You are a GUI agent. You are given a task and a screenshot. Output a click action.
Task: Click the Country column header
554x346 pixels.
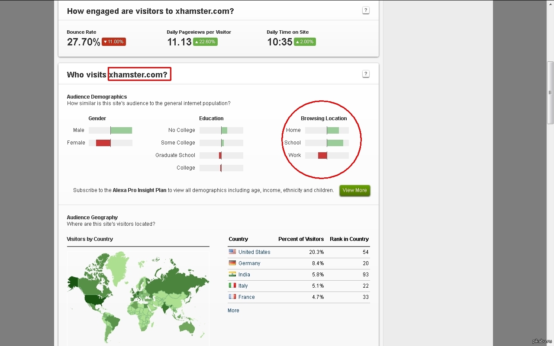[x=238, y=239]
